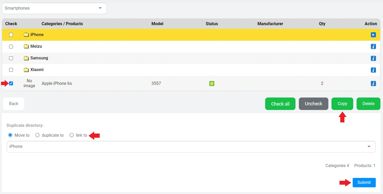Screen dimensions: 383x194
Task: Go back using the Back button
Action: point(14,104)
